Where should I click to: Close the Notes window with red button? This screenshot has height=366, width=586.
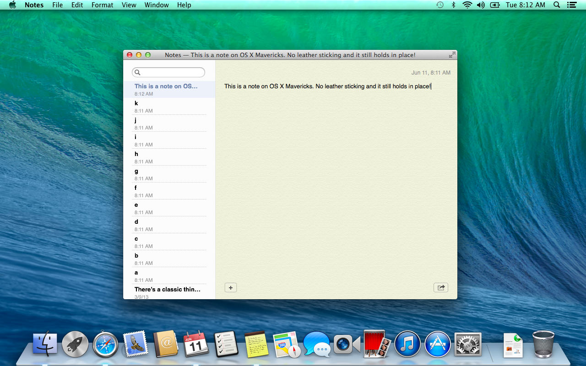pyautogui.click(x=130, y=55)
